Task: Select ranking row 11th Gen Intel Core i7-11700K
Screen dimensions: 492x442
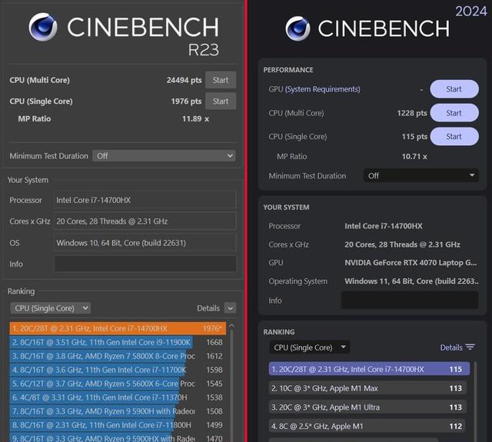Action: pos(118,370)
